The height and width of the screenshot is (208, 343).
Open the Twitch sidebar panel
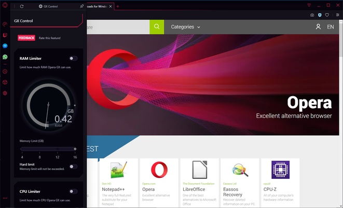click(x=5, y=35)
